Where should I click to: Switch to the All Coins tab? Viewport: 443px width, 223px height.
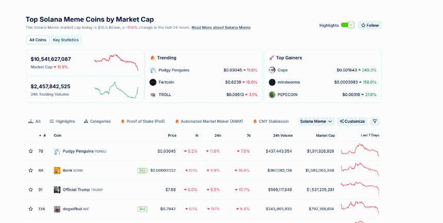tap(38, 40)
